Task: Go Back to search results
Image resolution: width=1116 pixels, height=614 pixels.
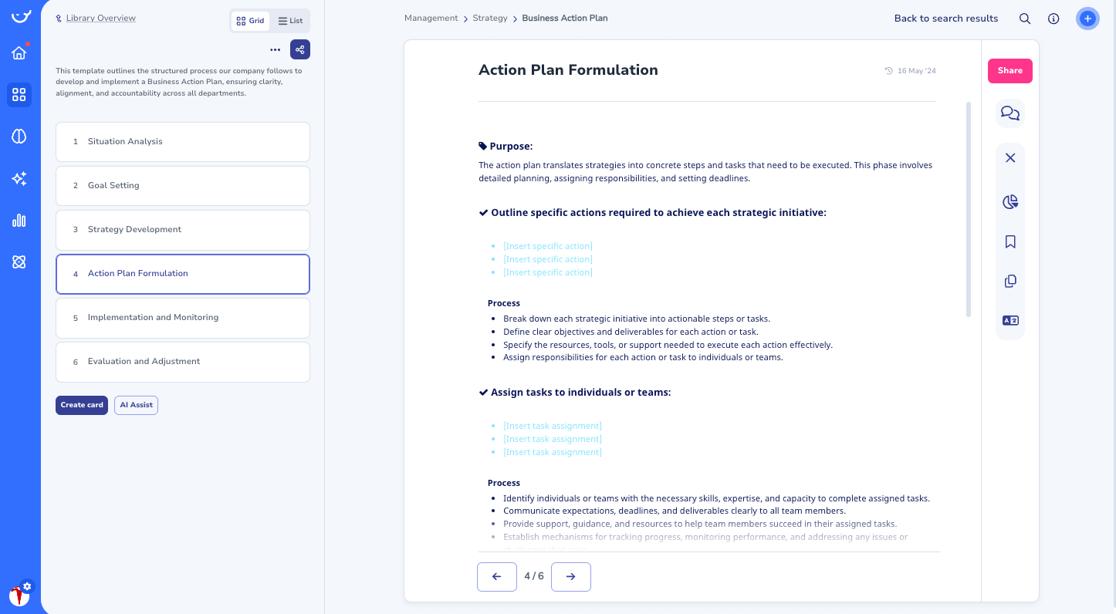Action: pos(945,18)
